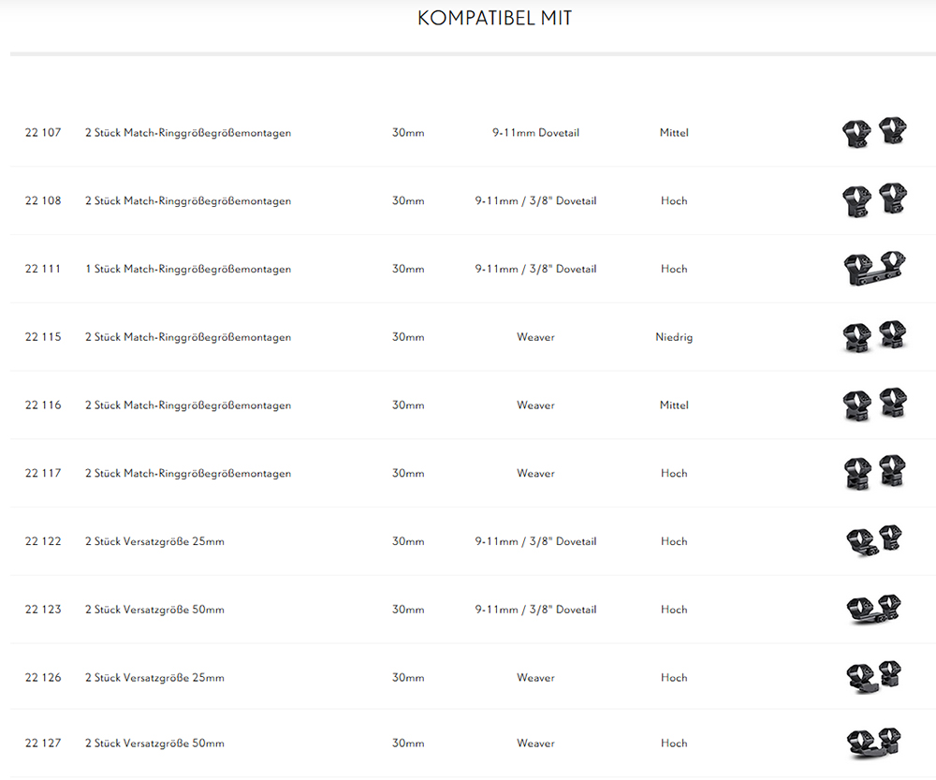The width and height of the screenshot is (936, 780).
Task: Click product number 22 107
Action: click(x=43, y=133)
